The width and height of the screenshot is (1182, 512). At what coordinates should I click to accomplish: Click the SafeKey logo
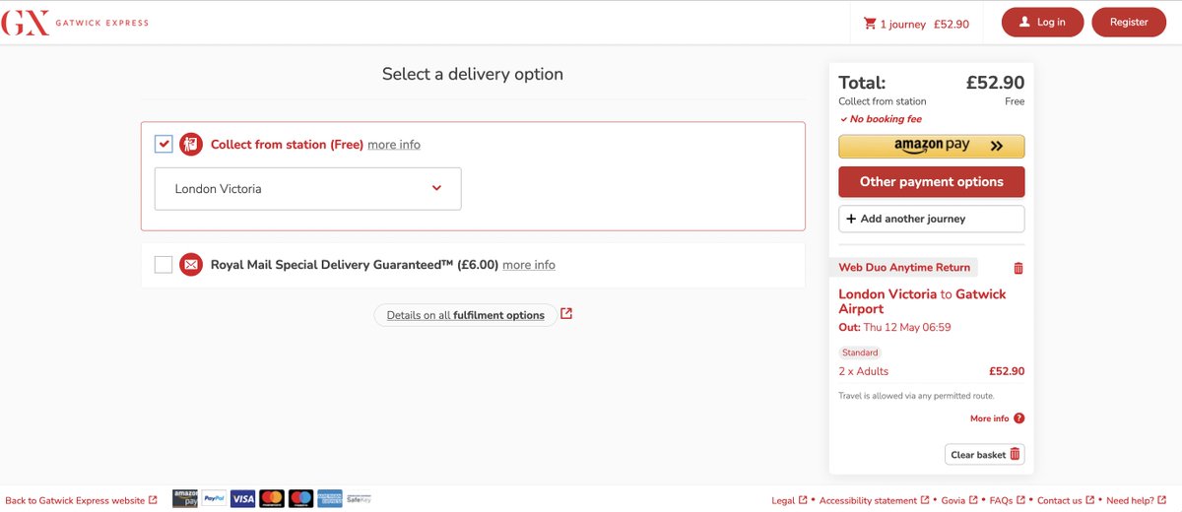pos(359,498)
